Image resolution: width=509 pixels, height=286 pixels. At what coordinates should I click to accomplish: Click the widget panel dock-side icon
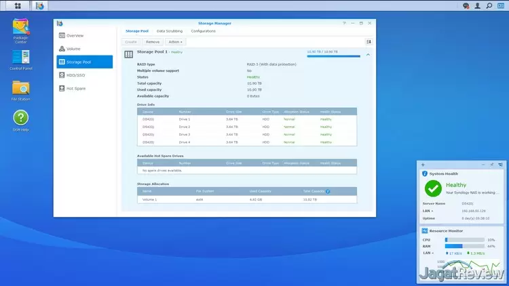coord(500,165)
